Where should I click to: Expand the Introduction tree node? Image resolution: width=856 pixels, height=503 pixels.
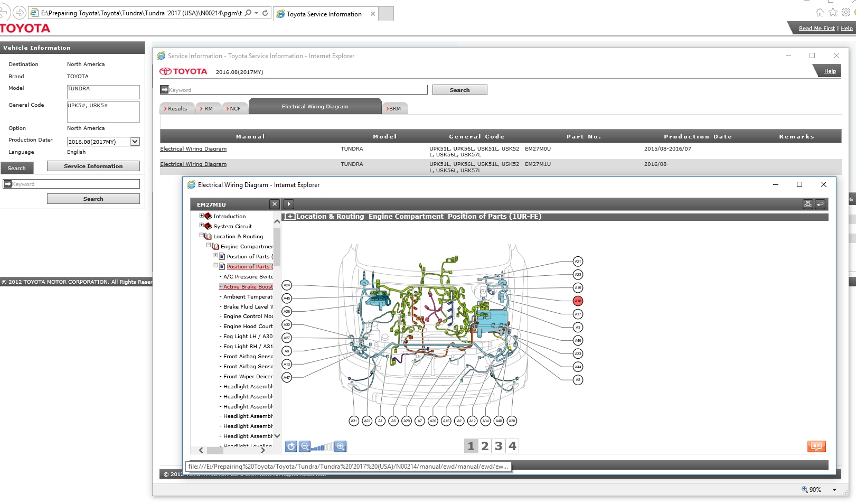pyautogui.click(x=201, y=216)
